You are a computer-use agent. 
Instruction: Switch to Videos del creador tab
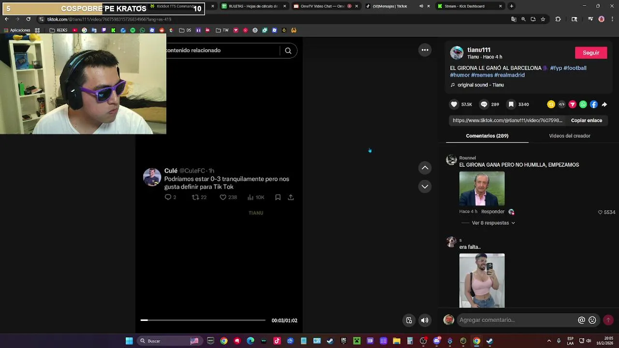click(570, 136)
